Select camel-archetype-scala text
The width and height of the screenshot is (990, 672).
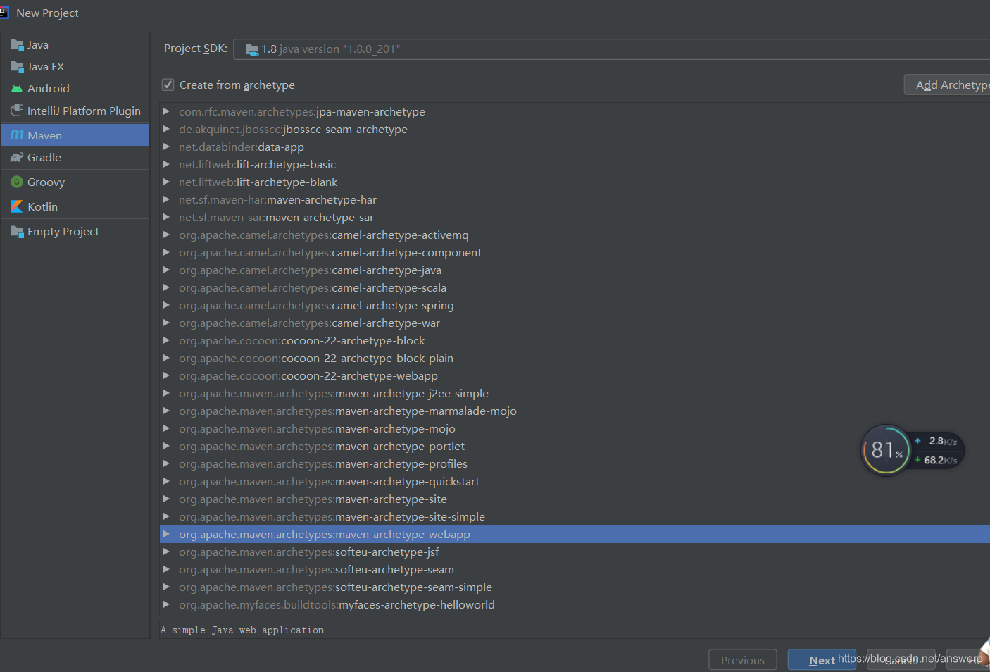pyautogui.click(x=389, y=287)
